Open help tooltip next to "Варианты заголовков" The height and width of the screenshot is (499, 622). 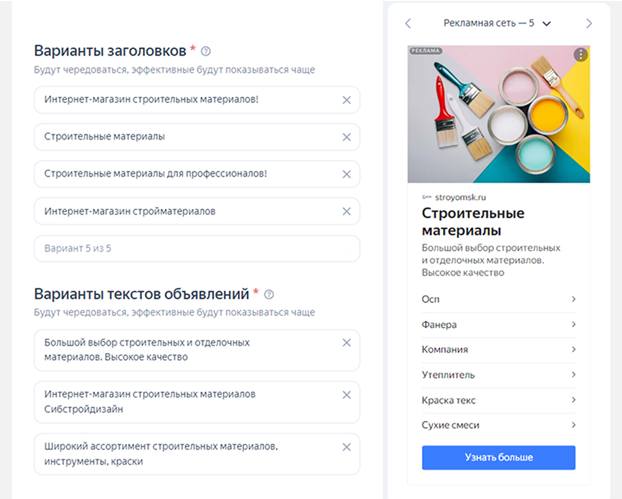(x=206, y=50)
